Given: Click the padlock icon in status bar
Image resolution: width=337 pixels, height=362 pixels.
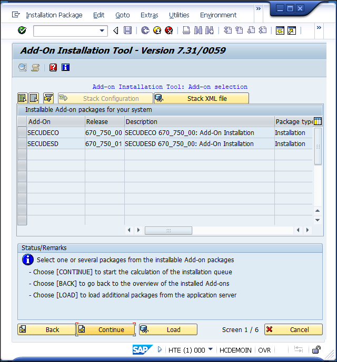Looking at the screenshot, I should click(316, 350).
